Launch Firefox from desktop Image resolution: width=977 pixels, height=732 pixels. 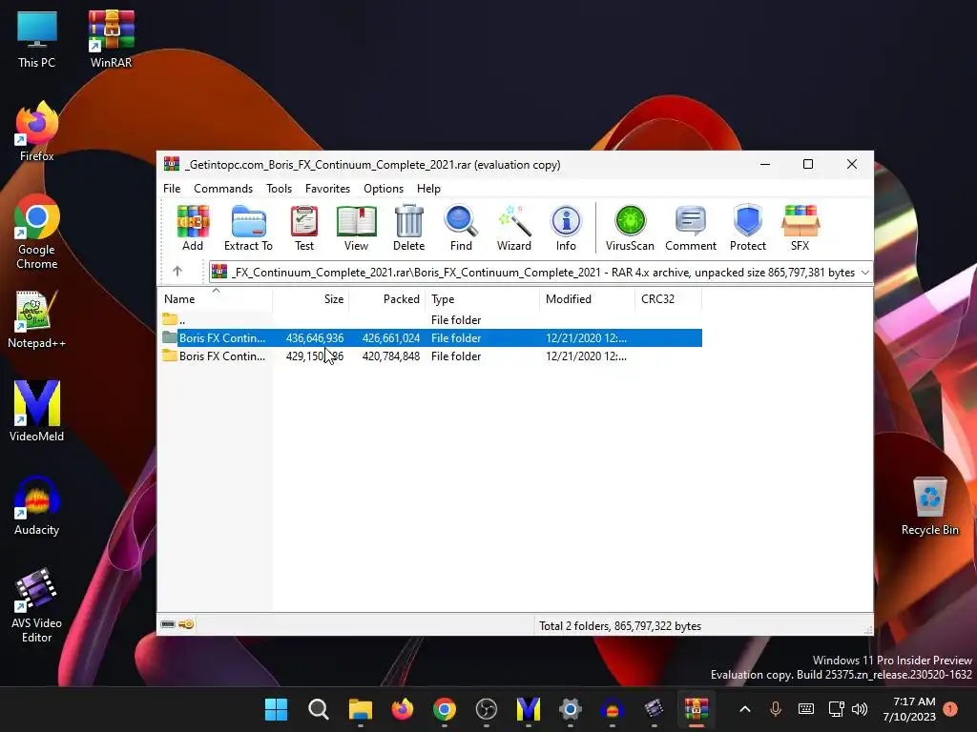(37, 132)
